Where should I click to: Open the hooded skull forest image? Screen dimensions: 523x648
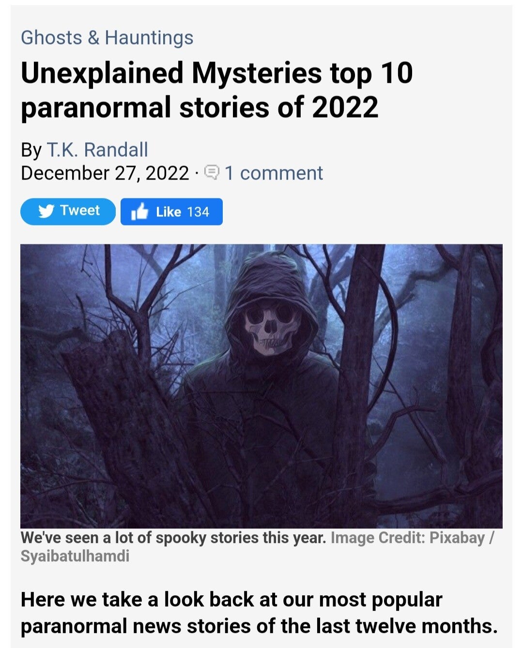[261, 386]
